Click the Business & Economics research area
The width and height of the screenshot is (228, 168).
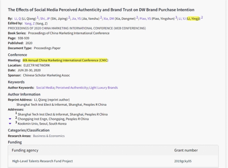[49, 136]
